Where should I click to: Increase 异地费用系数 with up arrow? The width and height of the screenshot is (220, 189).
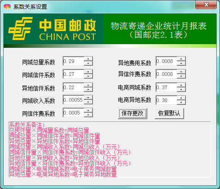[181, 59]
